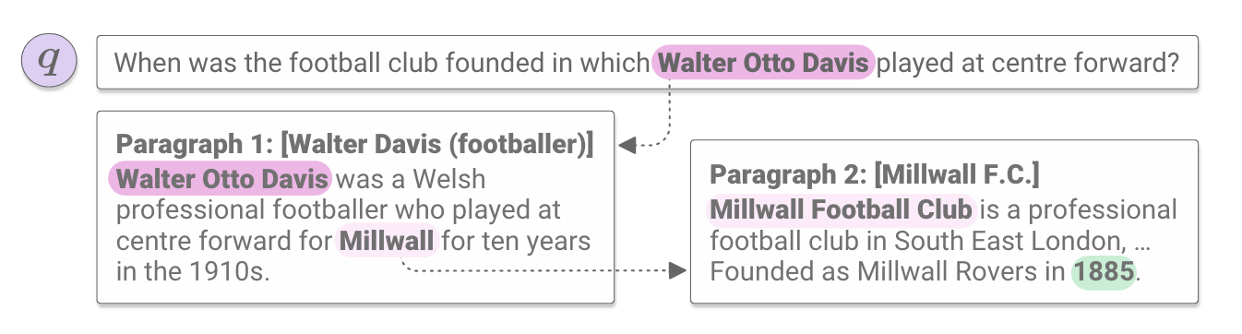Click highlighted Walter Otto Davis in Paragraph 1
The image size is (1242, 334).
(220, 178)
